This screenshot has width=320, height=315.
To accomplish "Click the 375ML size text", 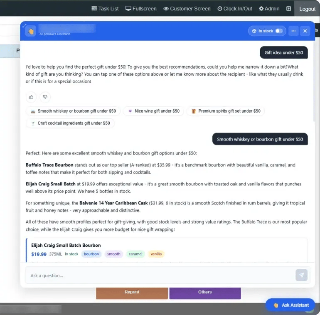I will [56, 254].
